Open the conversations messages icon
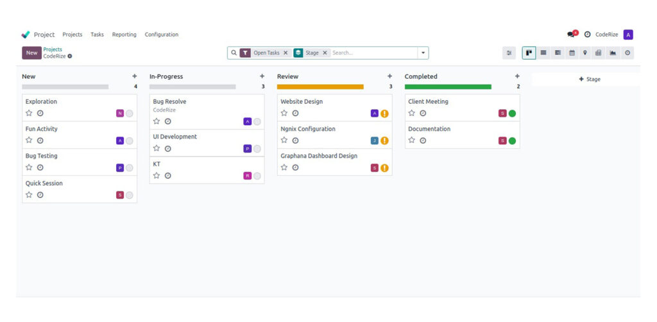 tap(571, 35)
